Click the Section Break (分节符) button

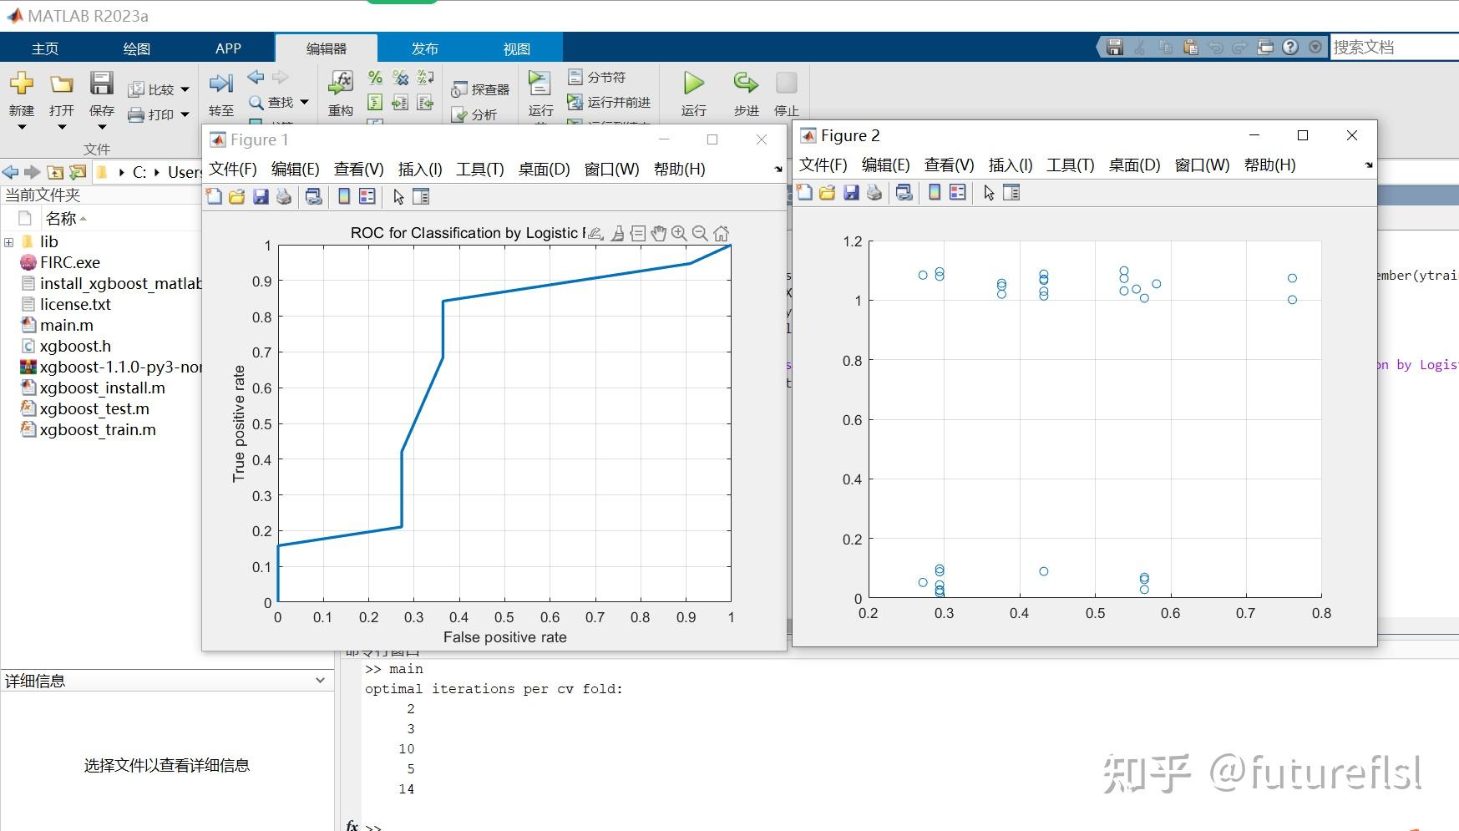tap(596, 77)
